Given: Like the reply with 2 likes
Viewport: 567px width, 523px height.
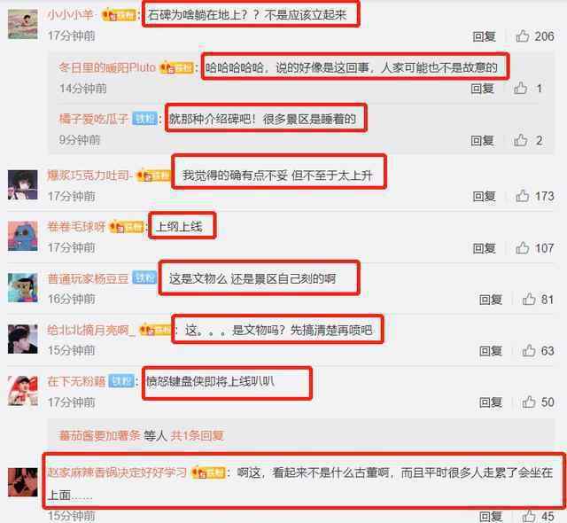Looking at the screenshot, I should tap(521, 140).
